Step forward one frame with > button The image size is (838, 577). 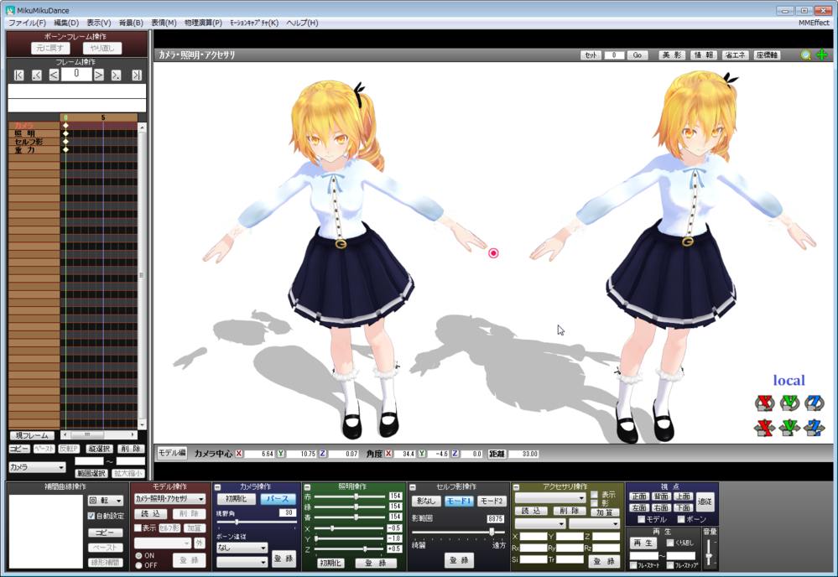pos(98,75)
